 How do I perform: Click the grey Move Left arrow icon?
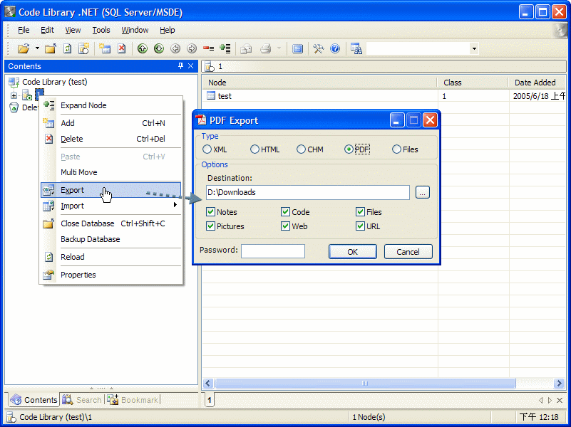click(x=175, y=48)
